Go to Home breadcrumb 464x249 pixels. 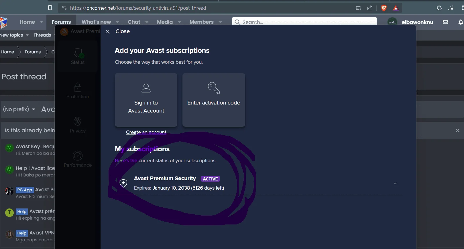click(7, 52)
